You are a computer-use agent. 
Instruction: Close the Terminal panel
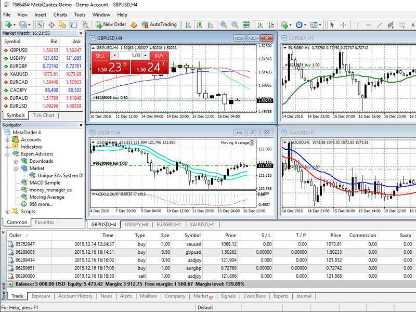click(x=3, y=232)
